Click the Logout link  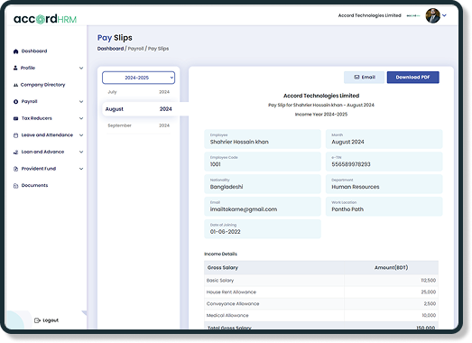click(x=46, y=320)
